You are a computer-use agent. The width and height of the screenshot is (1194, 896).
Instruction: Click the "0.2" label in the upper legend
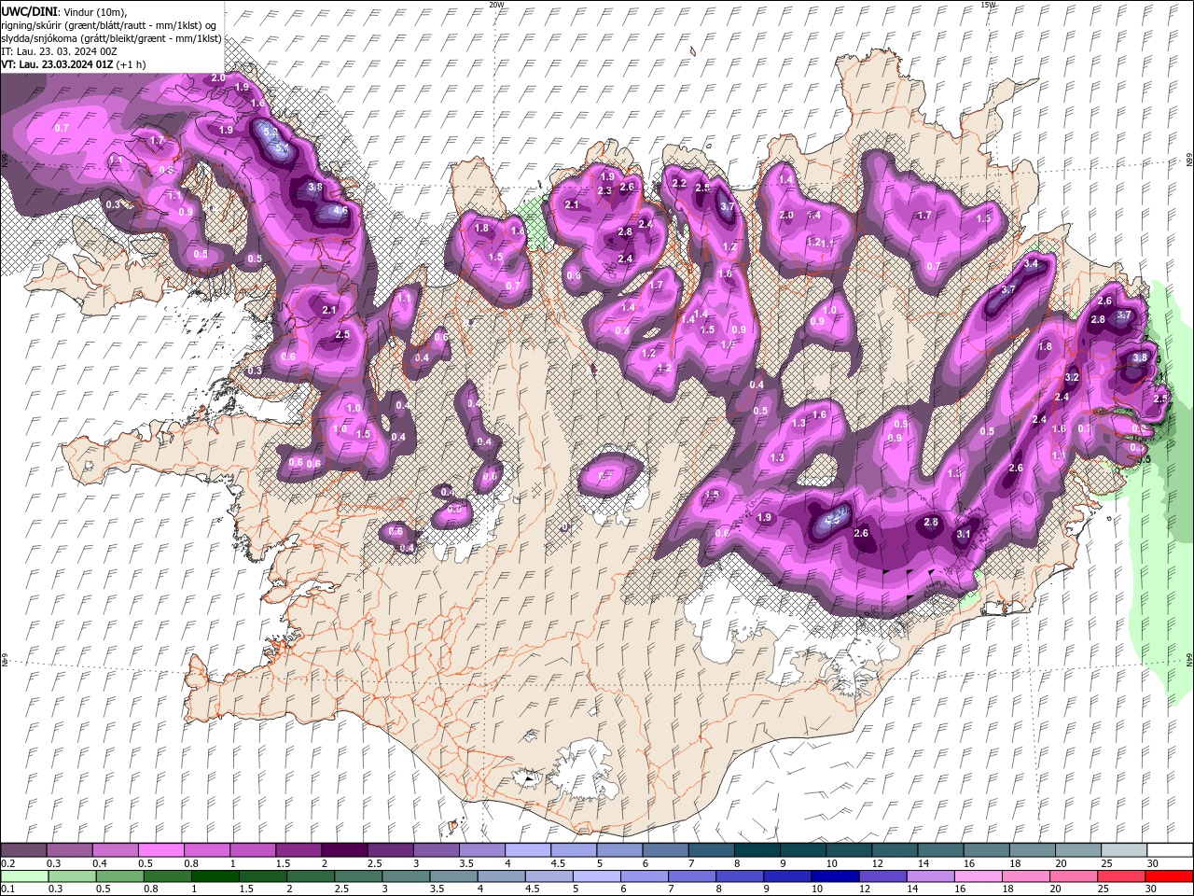click(x=6, y=863)
